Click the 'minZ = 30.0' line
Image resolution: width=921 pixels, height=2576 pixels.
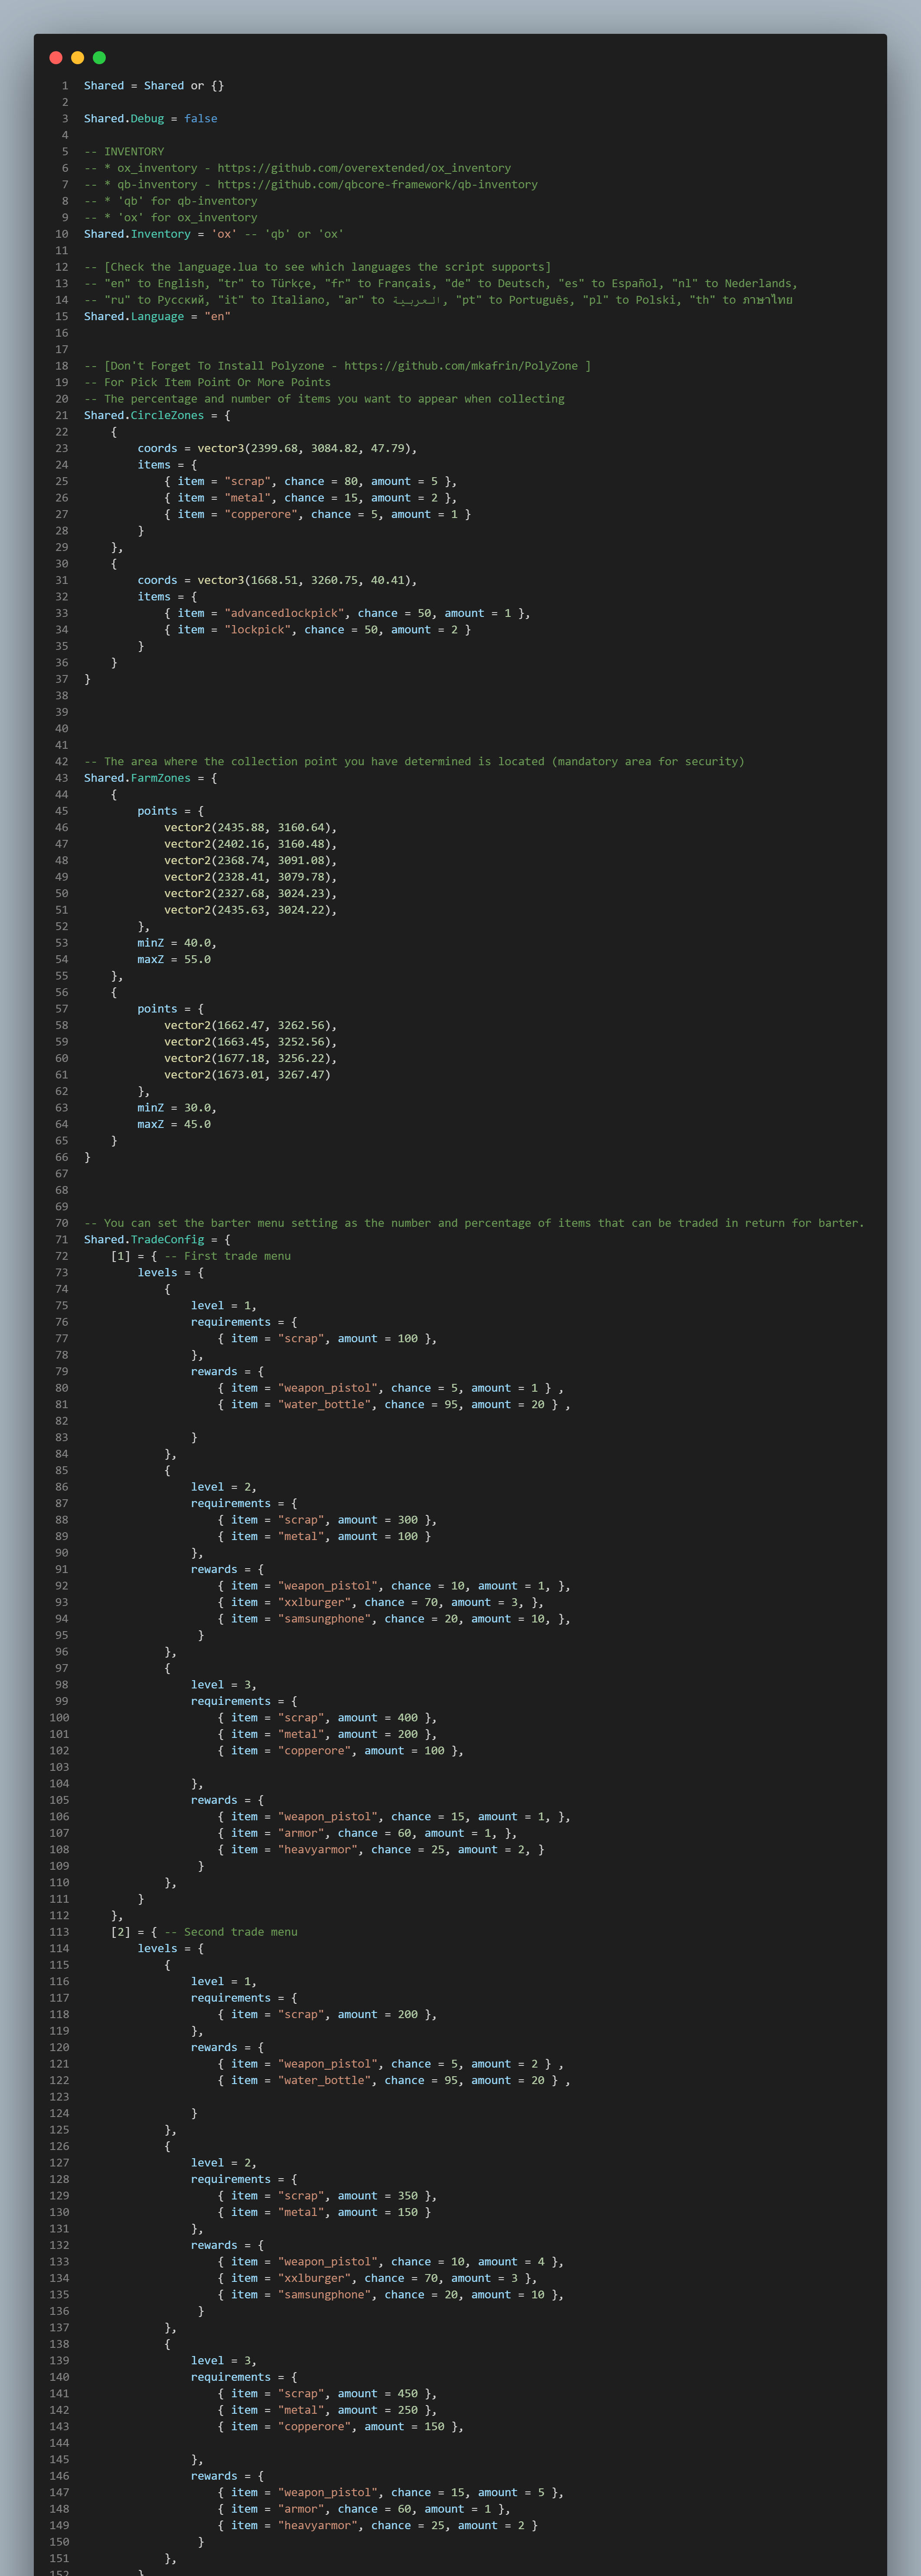(177, 1108)
